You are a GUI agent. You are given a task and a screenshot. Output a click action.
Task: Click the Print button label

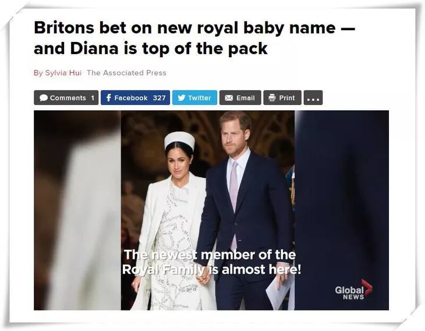(287, 98)
